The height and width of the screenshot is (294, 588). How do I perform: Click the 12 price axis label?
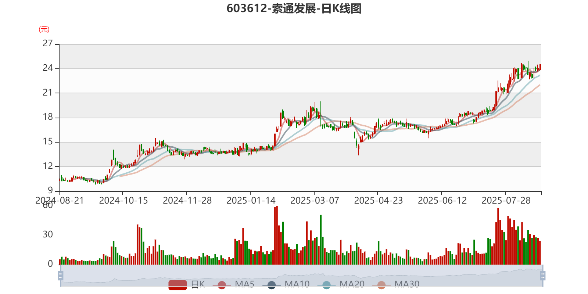tap(48, 166)
